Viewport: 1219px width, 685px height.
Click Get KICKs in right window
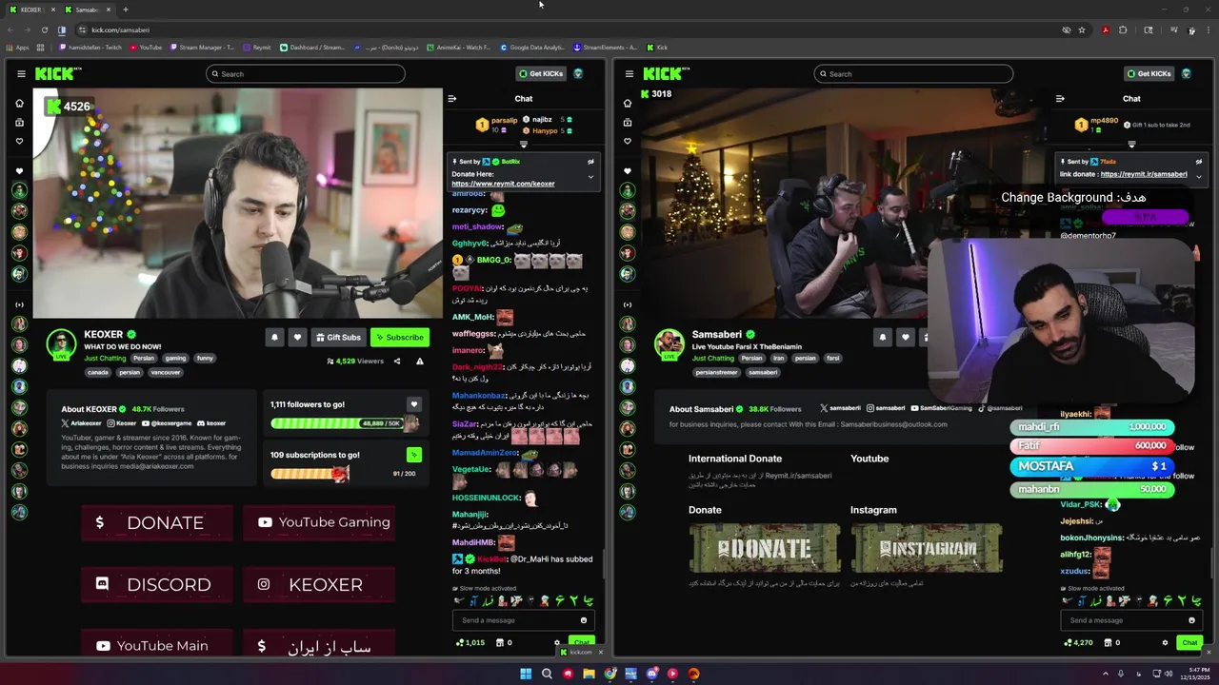tap(1149, 73)
